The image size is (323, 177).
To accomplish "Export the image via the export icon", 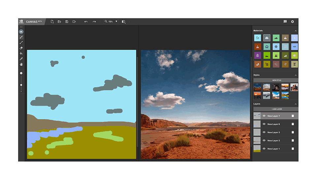I will point(74,22).
